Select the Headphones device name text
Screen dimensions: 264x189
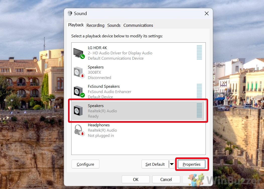tap(99, 125)
